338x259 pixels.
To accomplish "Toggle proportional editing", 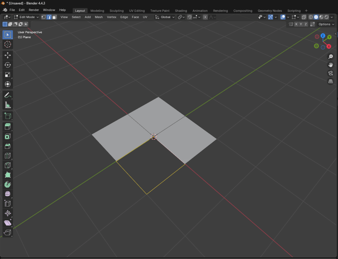I will click(205, 17).
